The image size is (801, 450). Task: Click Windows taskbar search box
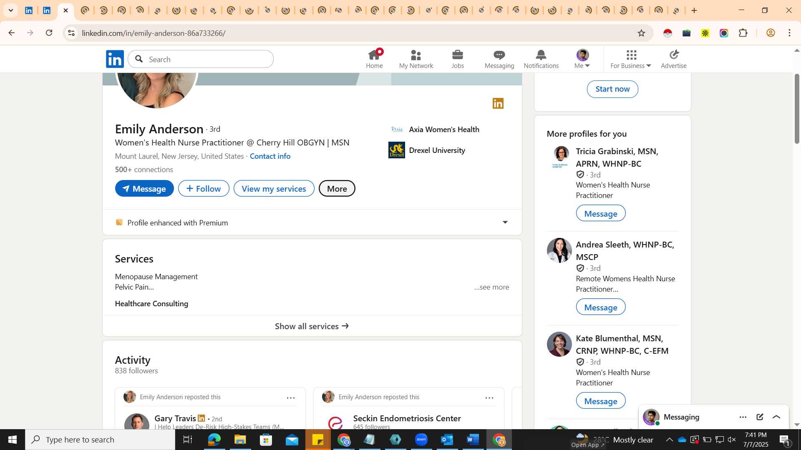[100, 440]
